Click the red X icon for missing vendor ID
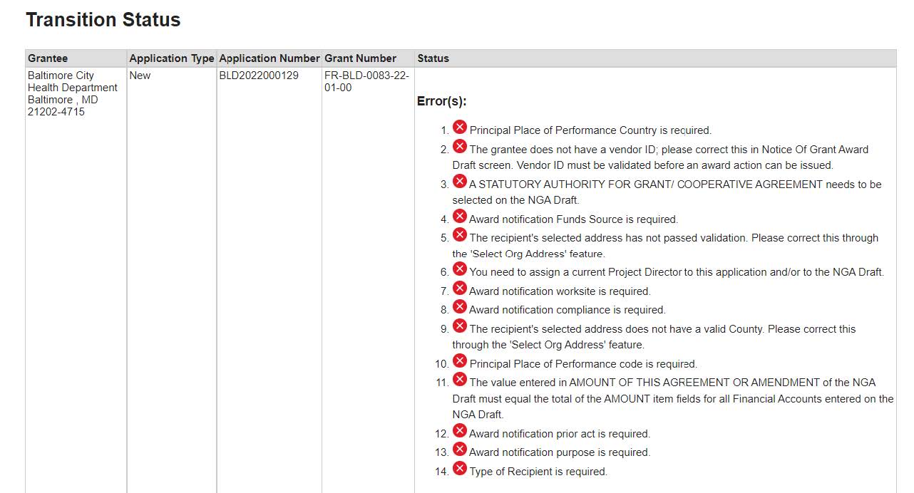The width and height of the screenshot is (914, 493). coord(460,147)
